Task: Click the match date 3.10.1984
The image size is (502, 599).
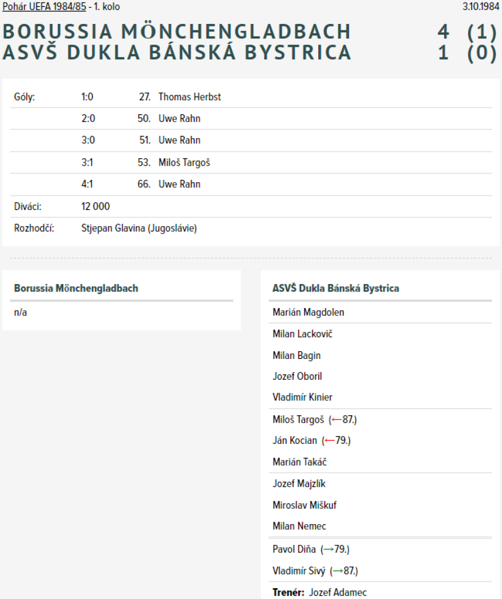Action: coord(481,7)
